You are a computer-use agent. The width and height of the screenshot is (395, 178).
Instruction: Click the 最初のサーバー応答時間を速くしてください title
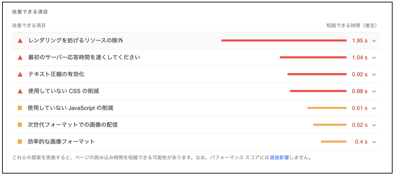84,58
